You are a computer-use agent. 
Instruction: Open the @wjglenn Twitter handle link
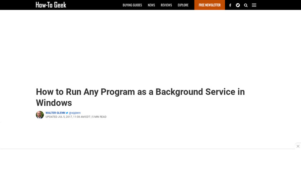pyautogui.click(x=75, y=113)
